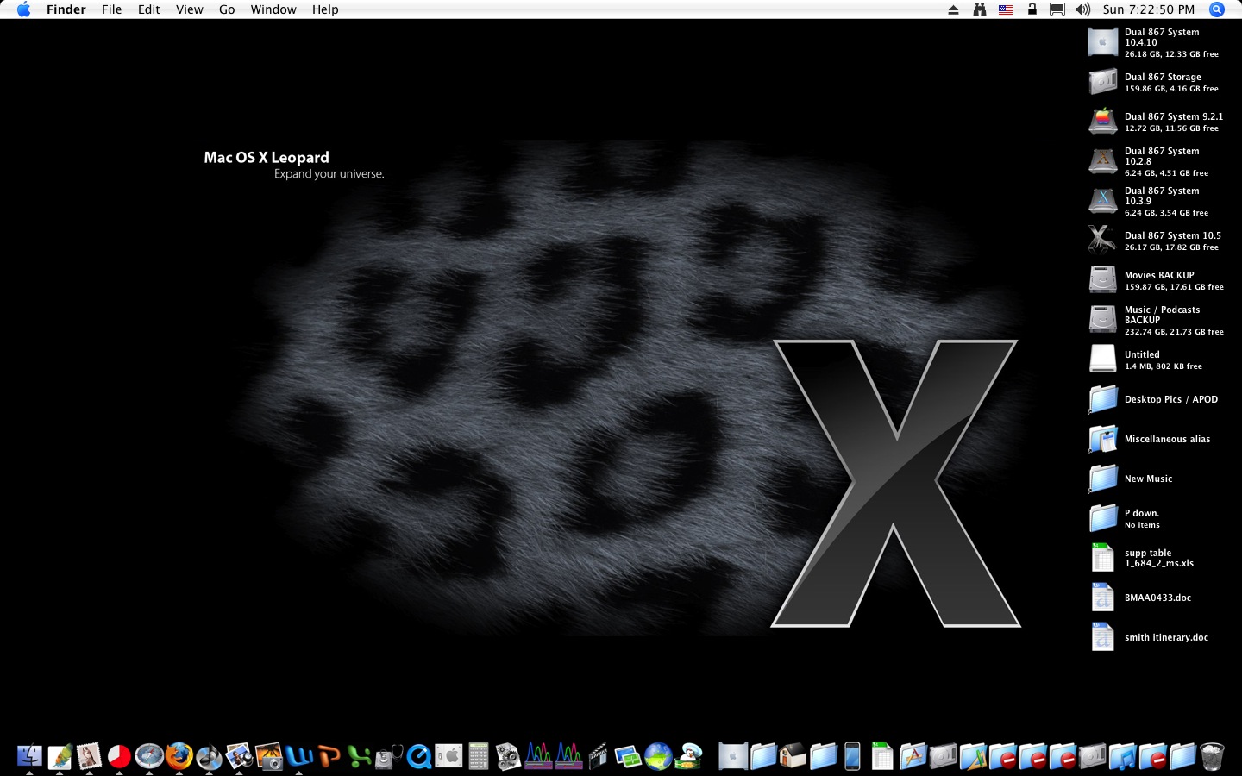The width and height of the screenshot is (1242, 776).
Task: Open the Go menu
Action: [227, 9]
